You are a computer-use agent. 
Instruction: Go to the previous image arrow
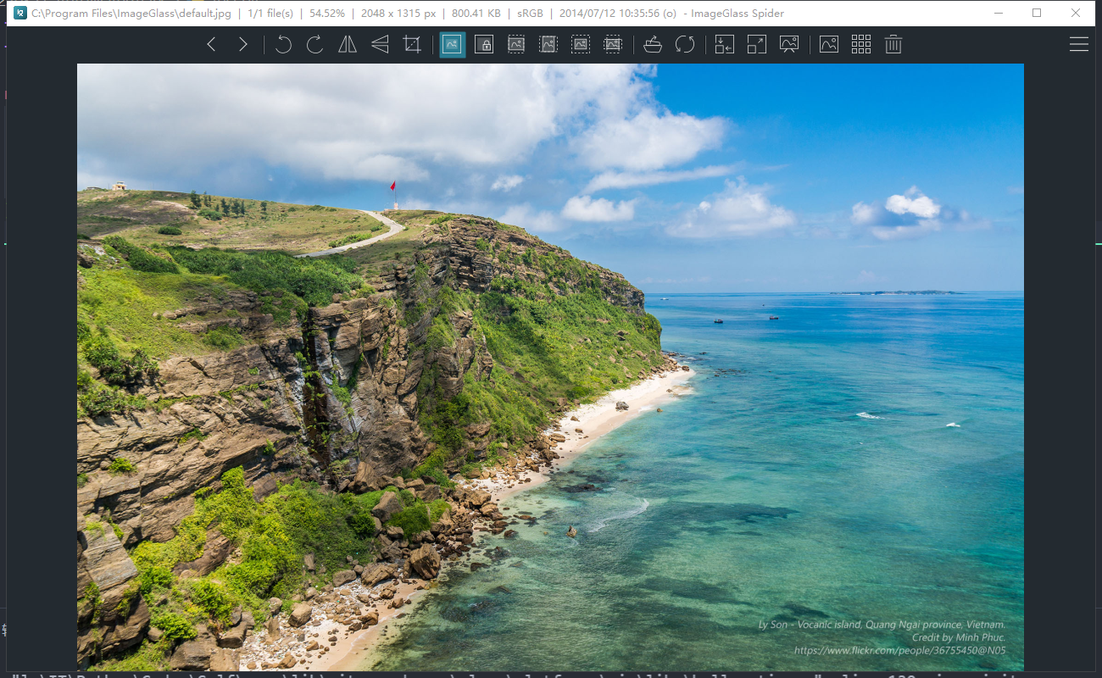[x=211, y=45]
